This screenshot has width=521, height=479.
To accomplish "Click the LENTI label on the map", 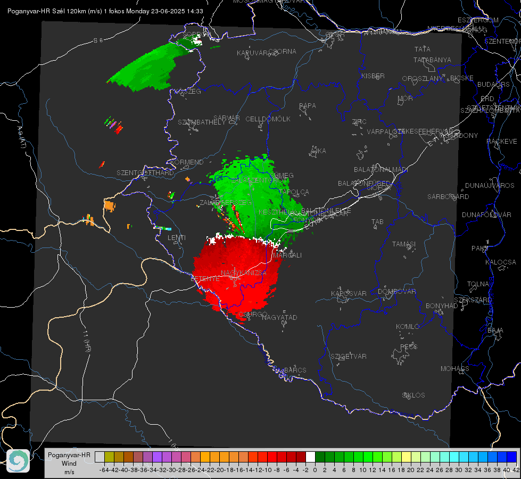I will point(177,238).
